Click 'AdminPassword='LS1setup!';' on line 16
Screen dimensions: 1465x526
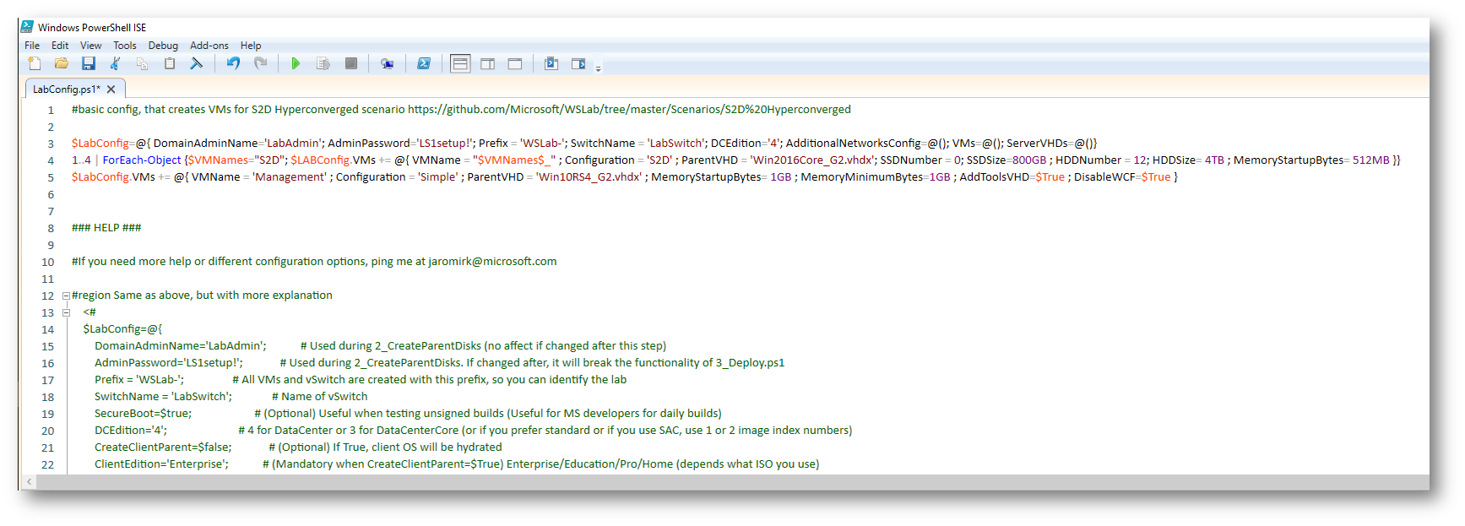click(169, 363)
